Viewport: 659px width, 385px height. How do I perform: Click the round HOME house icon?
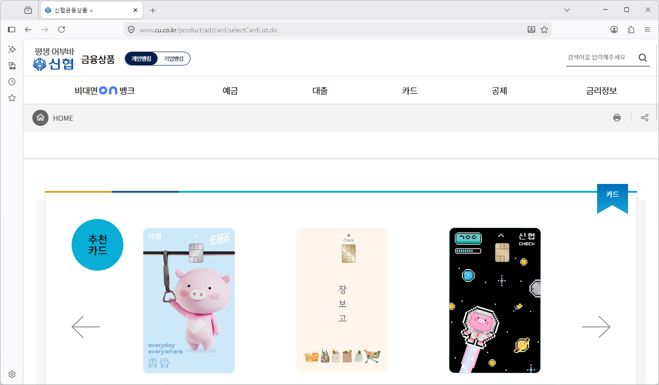coord(40,118)
